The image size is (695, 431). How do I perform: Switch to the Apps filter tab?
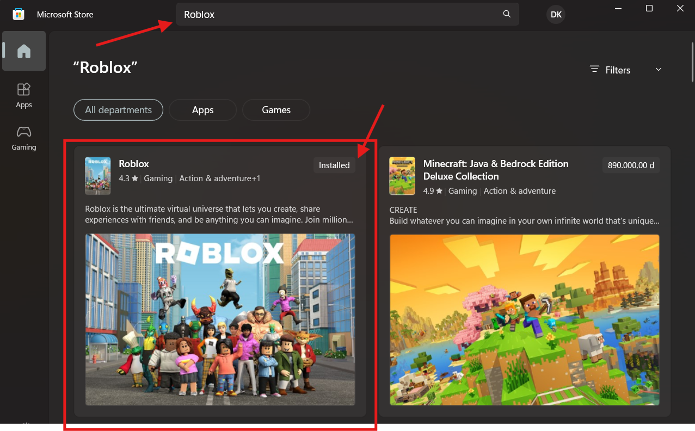coord(202,110)
